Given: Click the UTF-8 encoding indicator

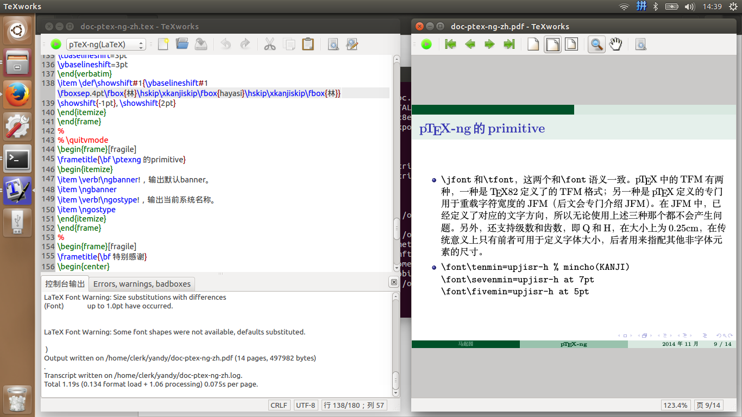Looking at the screenshot, I should pyautogui.click(x=306, y=405).
